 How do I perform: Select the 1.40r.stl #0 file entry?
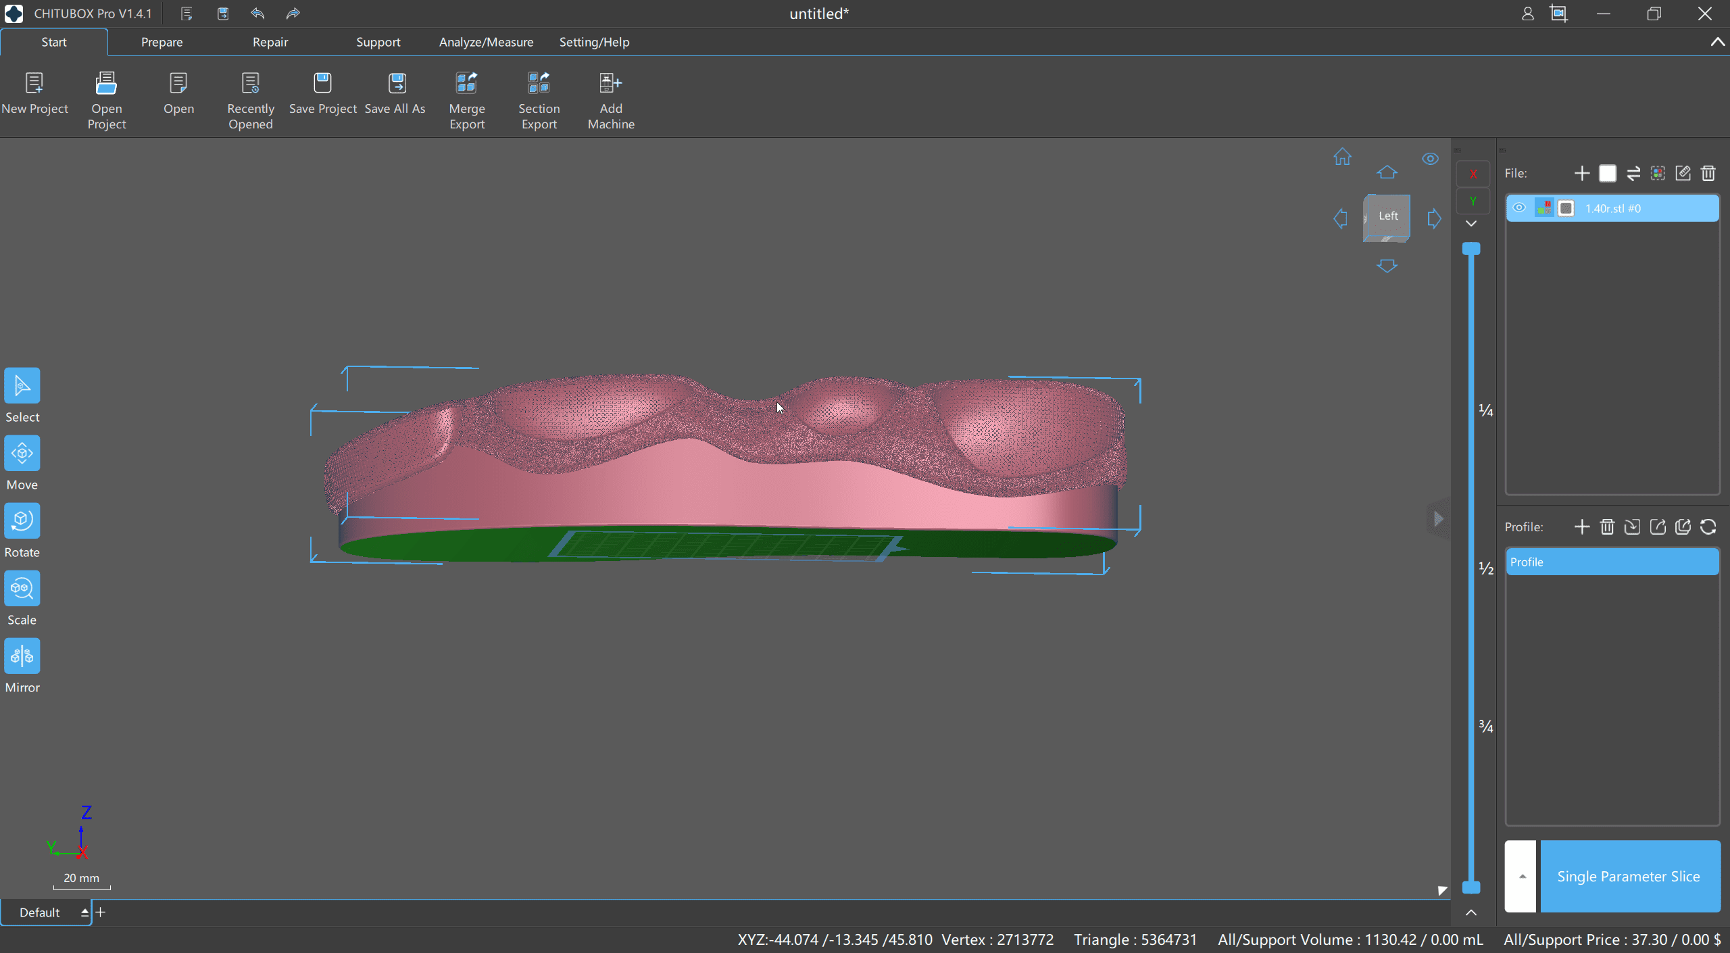[1612, 208]
